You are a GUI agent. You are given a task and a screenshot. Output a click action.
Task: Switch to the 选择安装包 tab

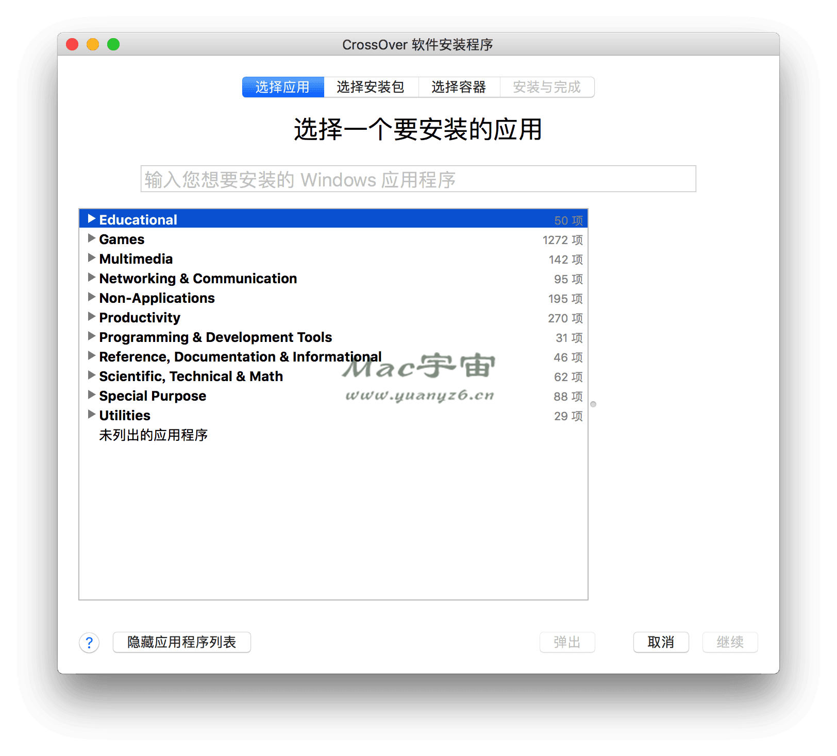coord(371,87)
